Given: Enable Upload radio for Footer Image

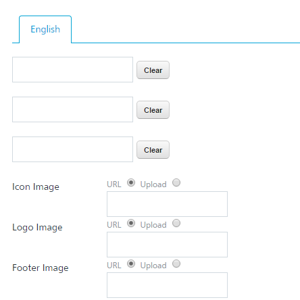Looking at the screenshot, I should point(176,264).
